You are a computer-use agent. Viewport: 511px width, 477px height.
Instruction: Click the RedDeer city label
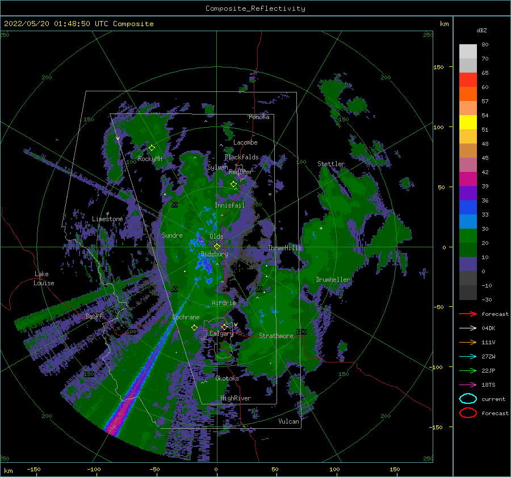(x=241, y=172)
